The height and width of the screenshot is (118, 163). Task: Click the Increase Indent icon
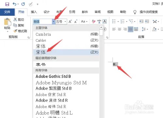147,22
